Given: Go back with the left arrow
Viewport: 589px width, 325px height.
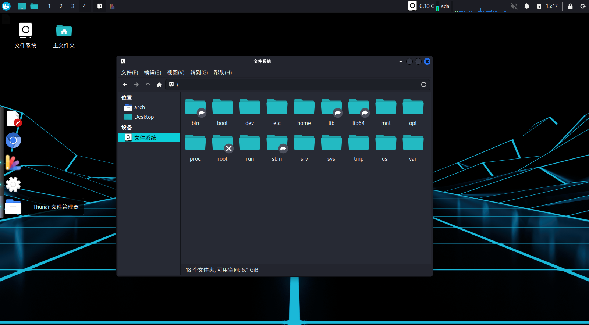Looking at the screenshot, I should [125, 85].
